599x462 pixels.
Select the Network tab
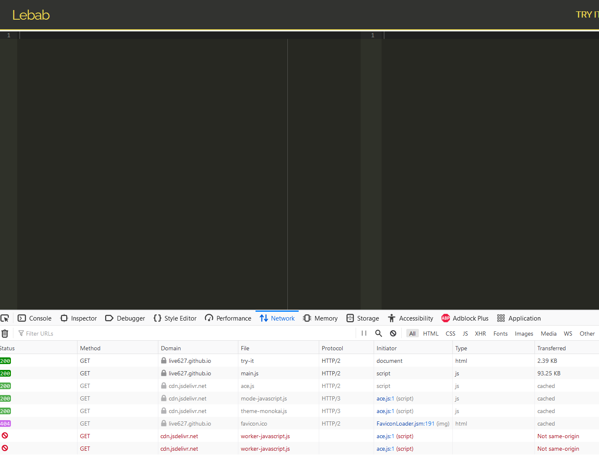[277, 318]
